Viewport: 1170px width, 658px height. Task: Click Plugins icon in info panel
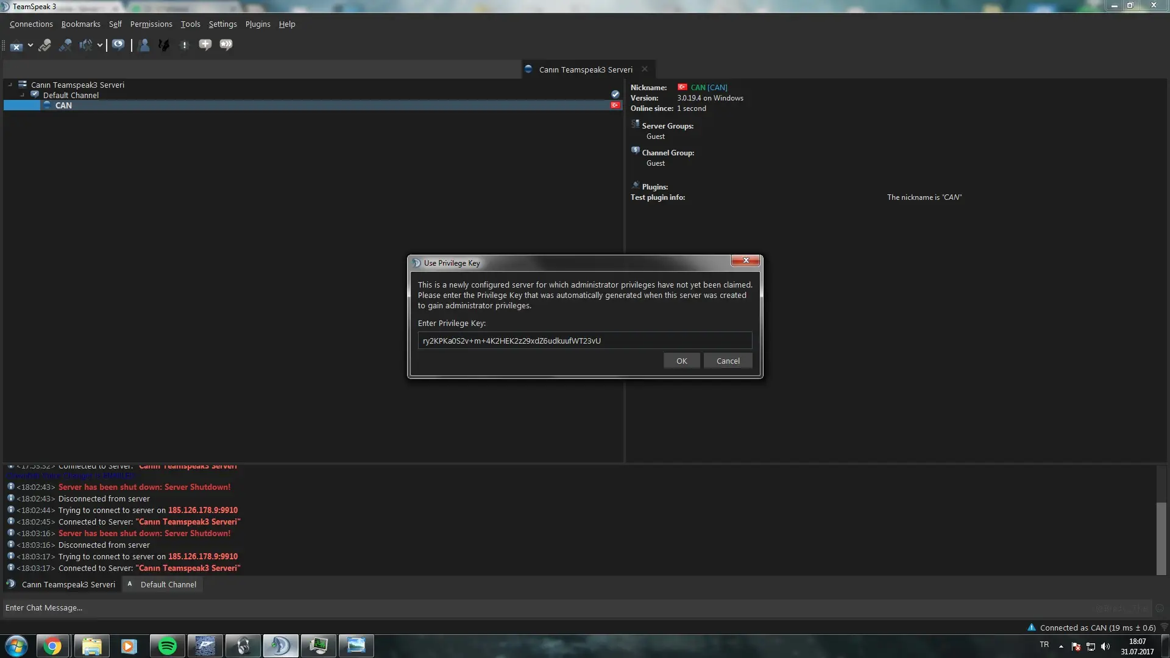pyautogui.click(x=635, y=185)
